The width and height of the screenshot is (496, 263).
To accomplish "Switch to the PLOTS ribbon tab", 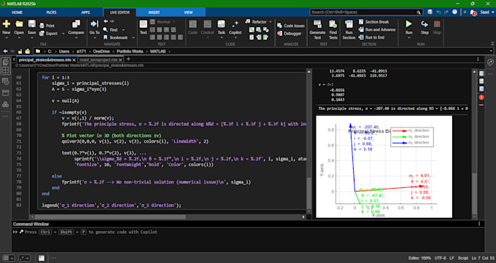I will [x=51, y=12].
